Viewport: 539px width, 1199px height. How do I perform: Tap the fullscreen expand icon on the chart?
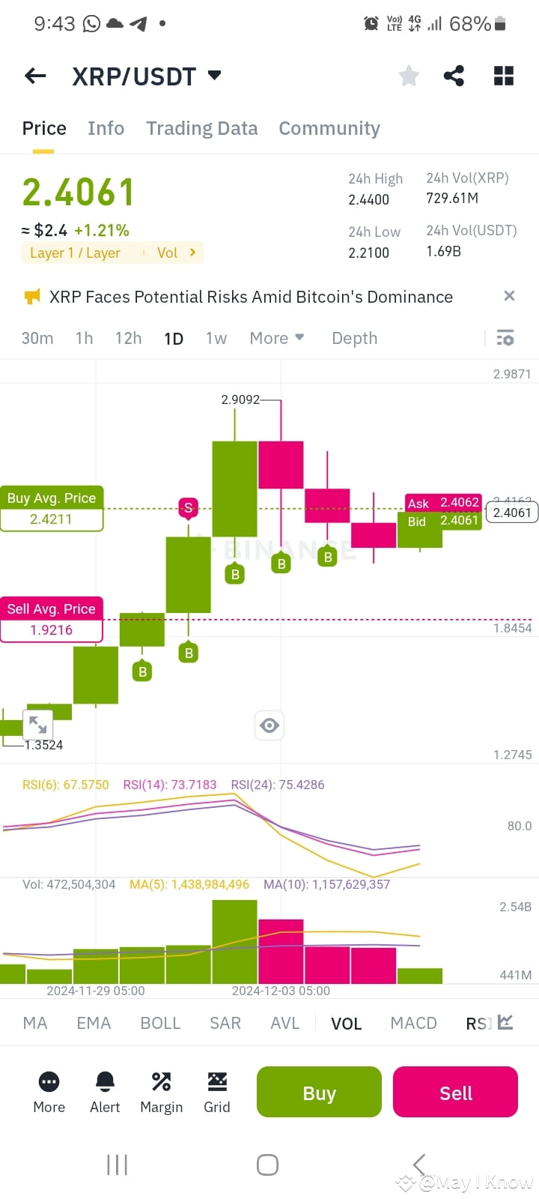pyautogui.click(x=38, y=725)
